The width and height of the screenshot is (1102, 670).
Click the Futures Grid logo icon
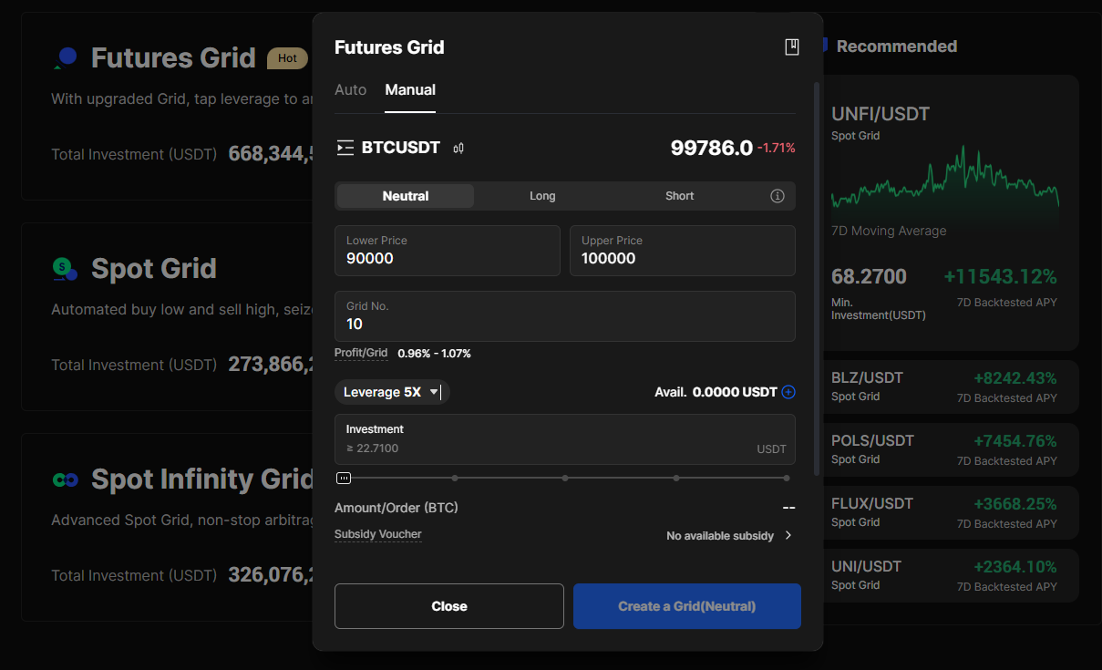(x=66, y=58)
